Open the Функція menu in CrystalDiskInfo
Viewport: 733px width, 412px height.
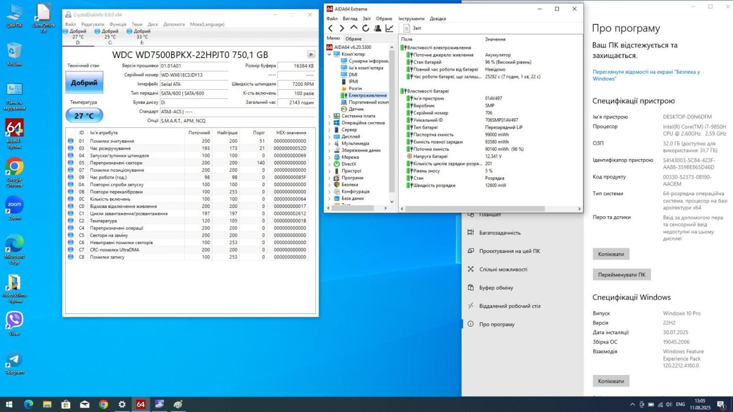point(118,24)
